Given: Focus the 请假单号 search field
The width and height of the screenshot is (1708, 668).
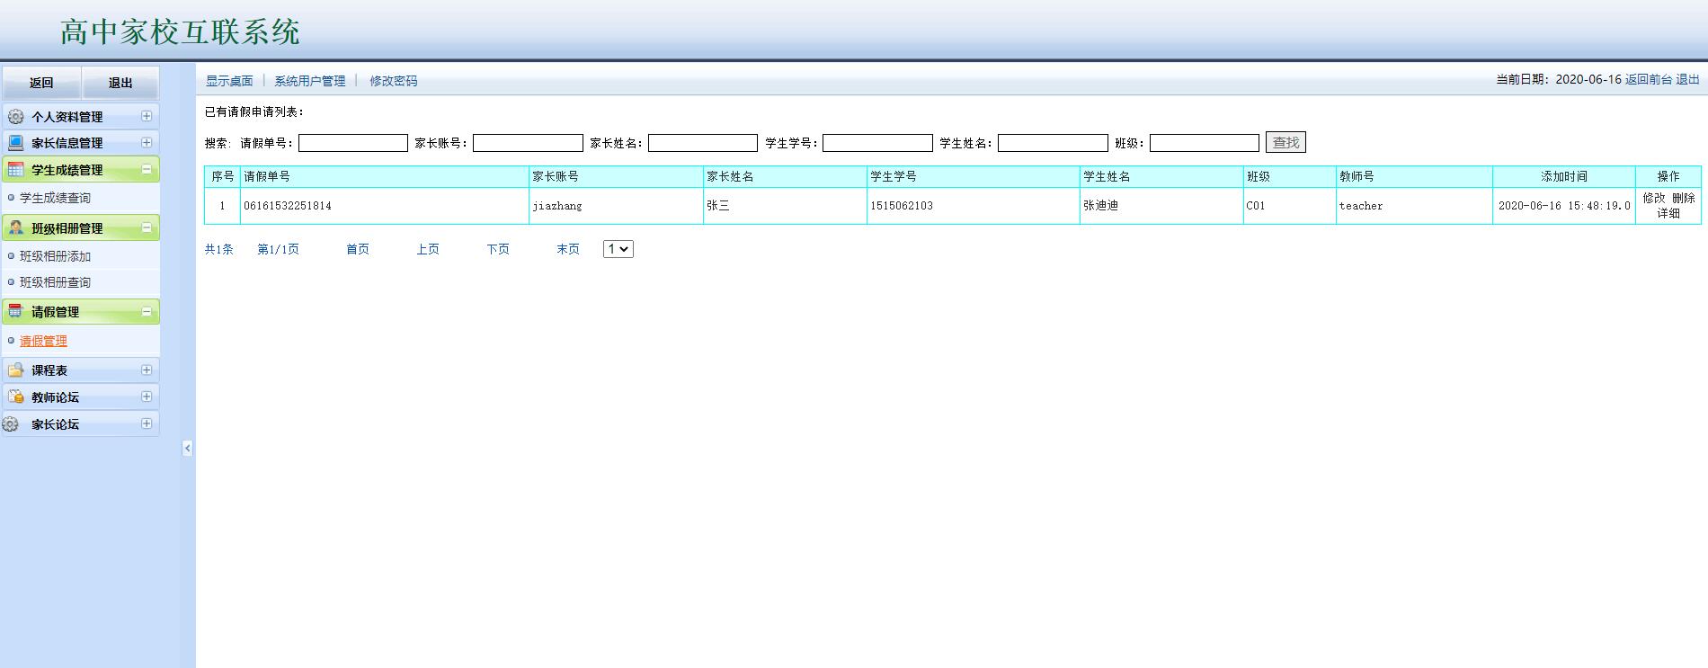Looking at the screenshot, I should tap(353, 143).
